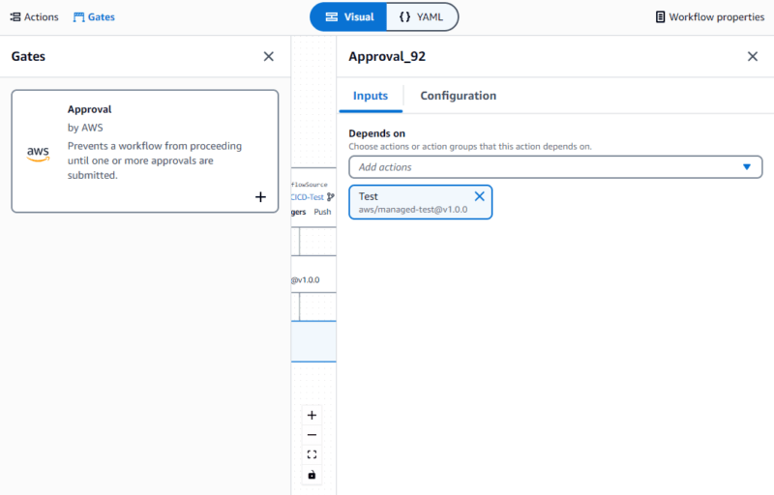Screen dimensions: 774x495
Task: Switch to Visual editor view
Action: (x=348, y=17)
